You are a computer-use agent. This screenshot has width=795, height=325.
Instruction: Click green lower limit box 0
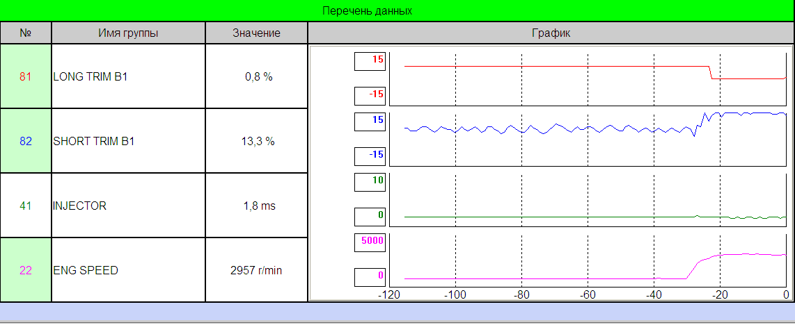[x=370, y=215]
